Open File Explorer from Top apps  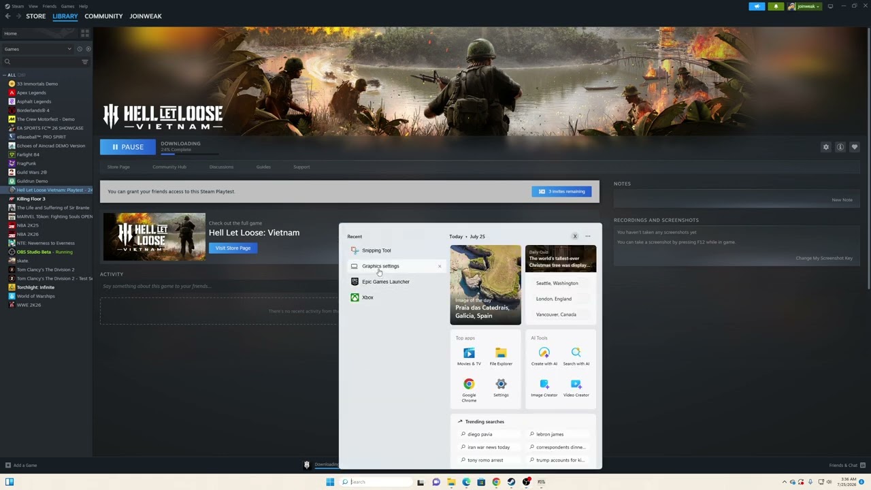[501, 356]
